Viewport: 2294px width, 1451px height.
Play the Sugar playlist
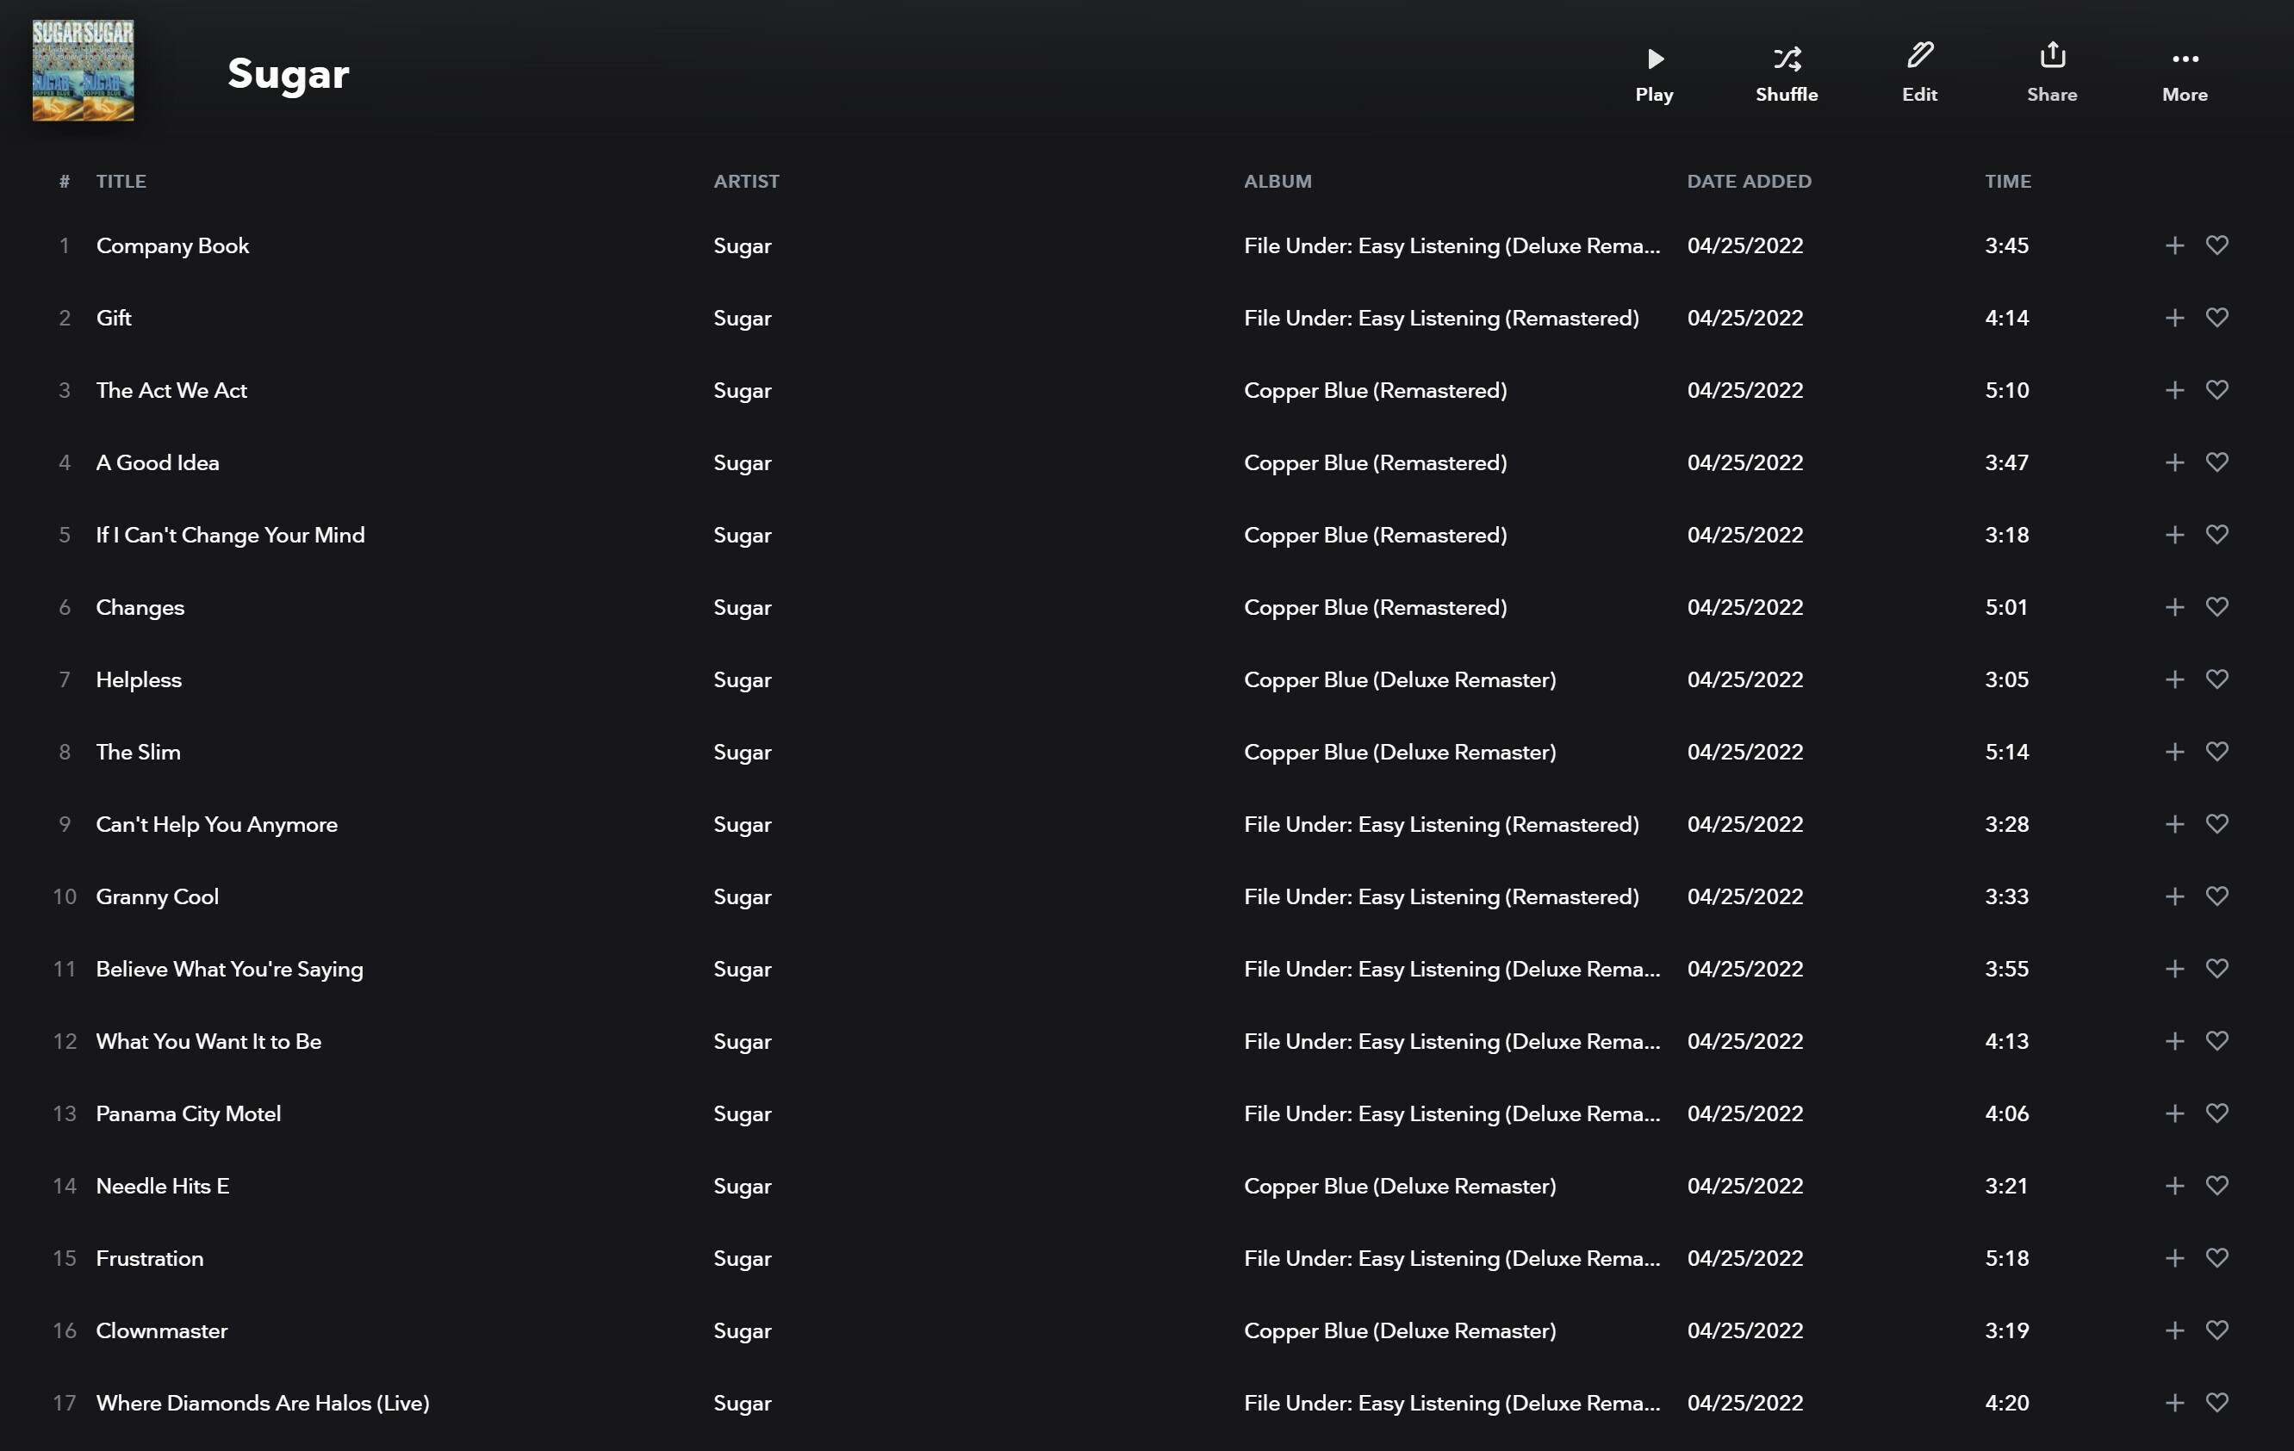[x=1654, y=74]
